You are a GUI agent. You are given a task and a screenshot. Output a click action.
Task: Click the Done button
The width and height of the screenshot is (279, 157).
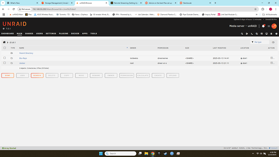(8, 76)
